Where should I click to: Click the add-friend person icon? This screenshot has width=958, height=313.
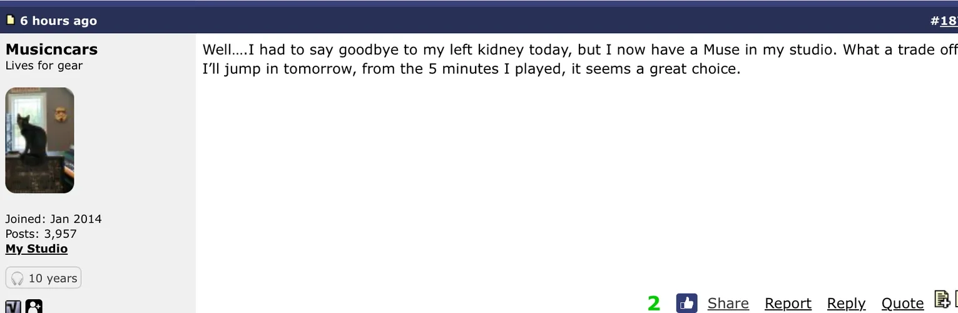point(34,307)
